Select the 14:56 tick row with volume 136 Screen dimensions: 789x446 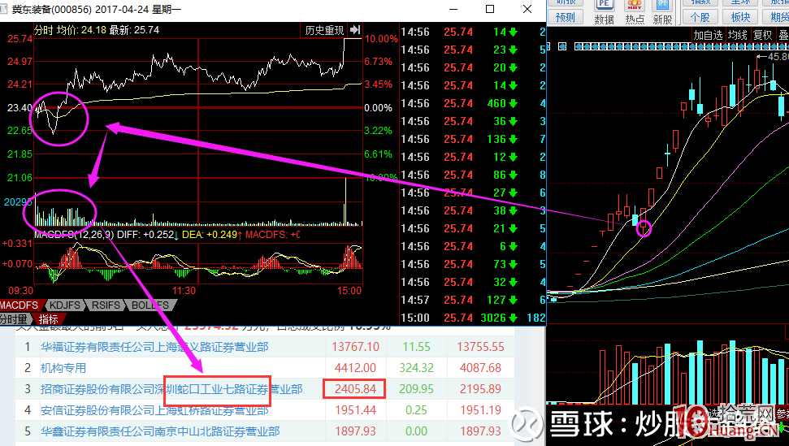pos(473,139)
